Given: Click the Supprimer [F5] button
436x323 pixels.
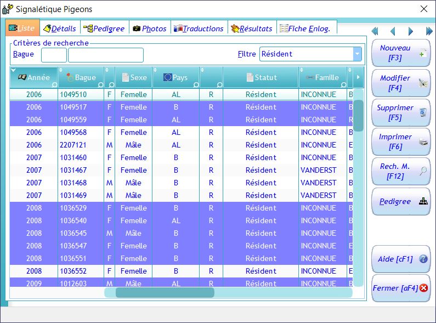Looking at the screenshot, I should [x=401, y=112].
